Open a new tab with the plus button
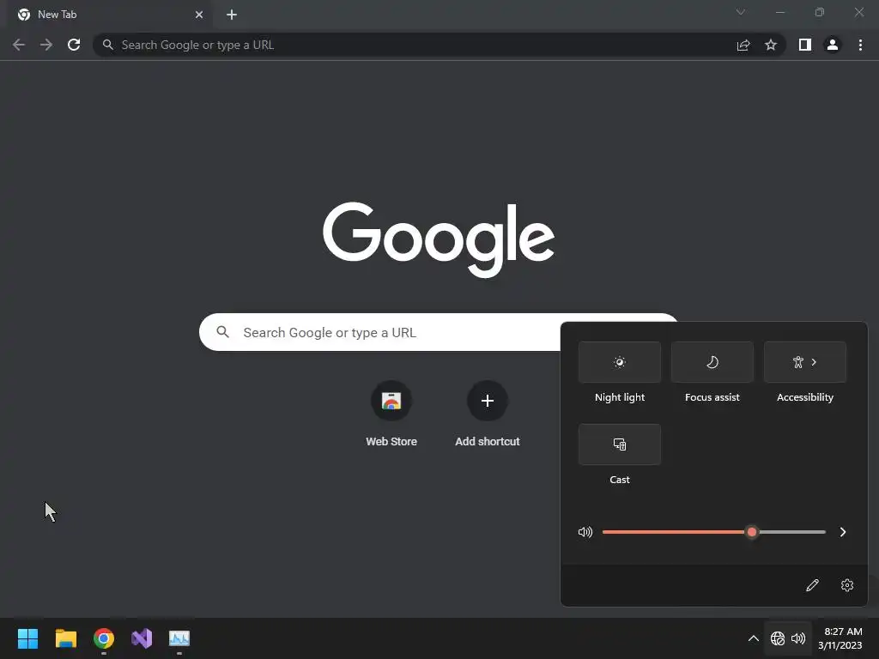The height and width of the screenshot is (659, 879). pyautogui.click(x=232, y=15)
